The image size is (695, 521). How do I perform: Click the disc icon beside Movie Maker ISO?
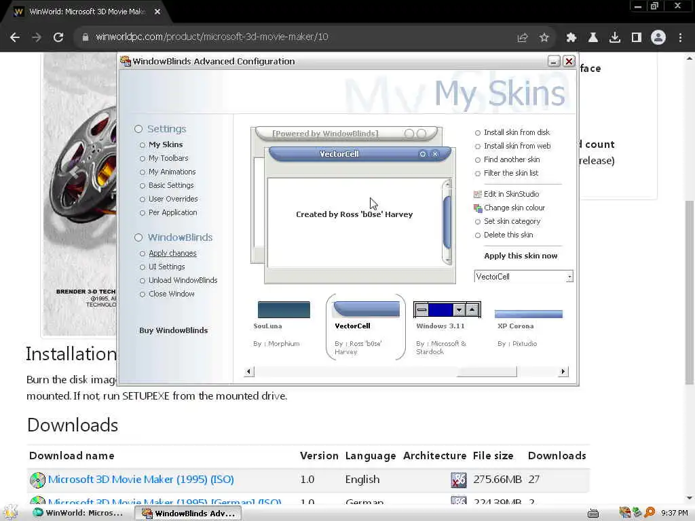(x=38, y=480)
